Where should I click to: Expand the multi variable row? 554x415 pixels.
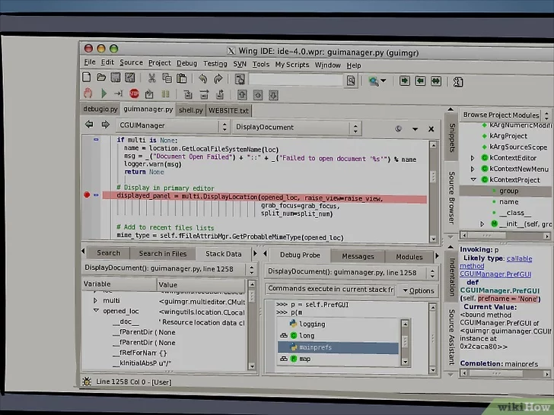tap(95, 301)
